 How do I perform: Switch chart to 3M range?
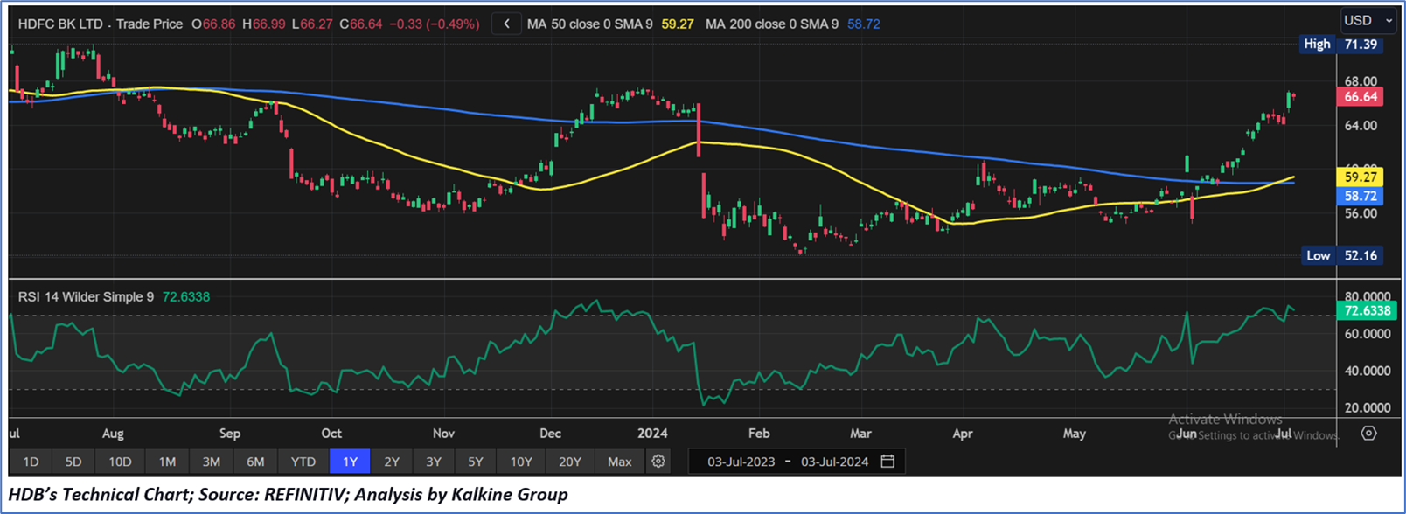click(211, 462)
